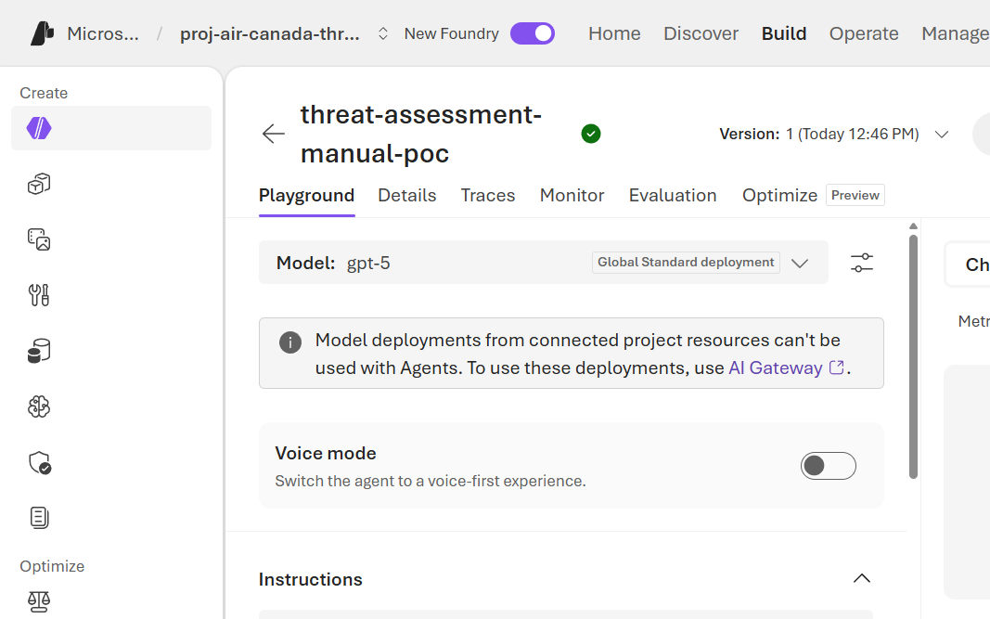Click the external link icon after AI Gateway
990x619 pixels.
point(837,368)
